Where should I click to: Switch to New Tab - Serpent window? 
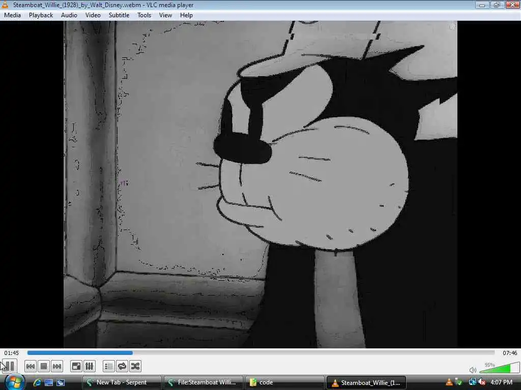pos(122,382)
